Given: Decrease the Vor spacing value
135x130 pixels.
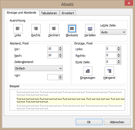Looking at the screenshot, I should click(60, 50).
